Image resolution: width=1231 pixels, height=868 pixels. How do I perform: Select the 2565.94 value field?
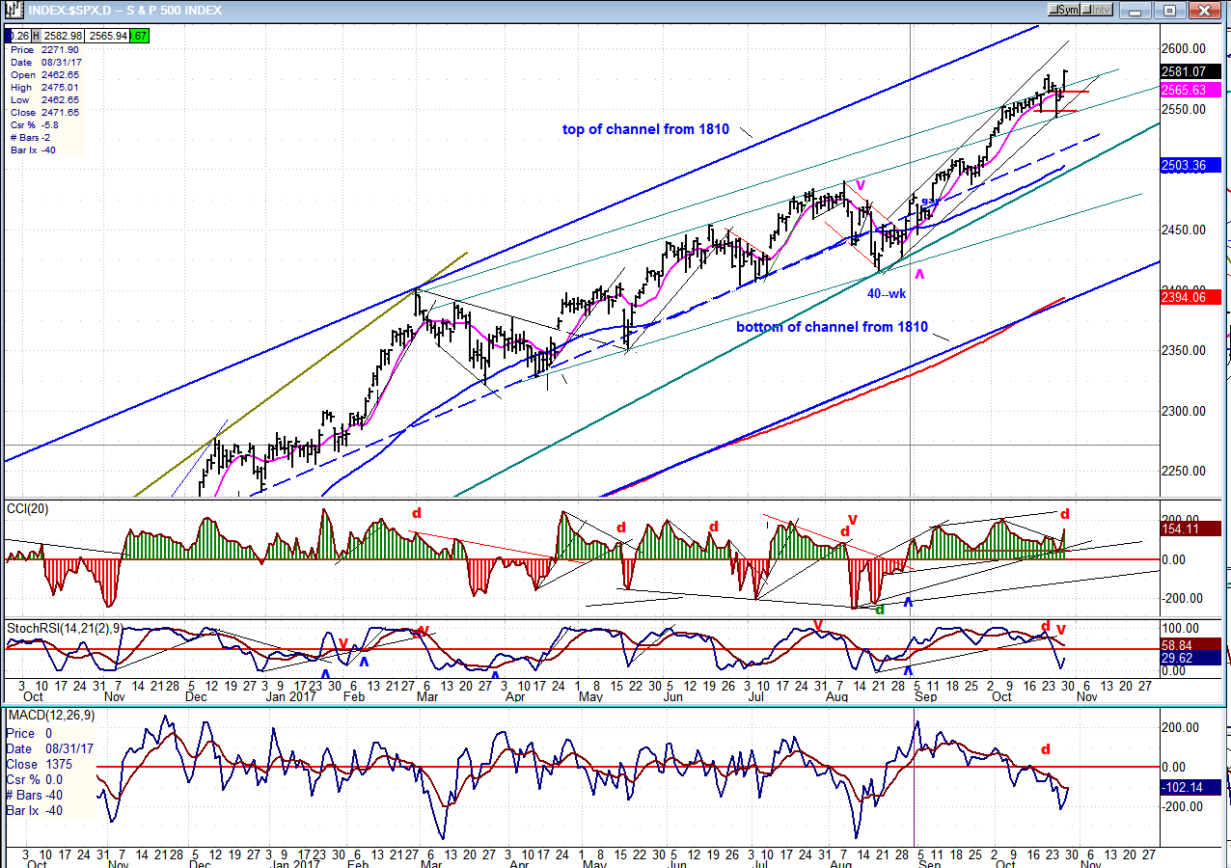[107, 36]
